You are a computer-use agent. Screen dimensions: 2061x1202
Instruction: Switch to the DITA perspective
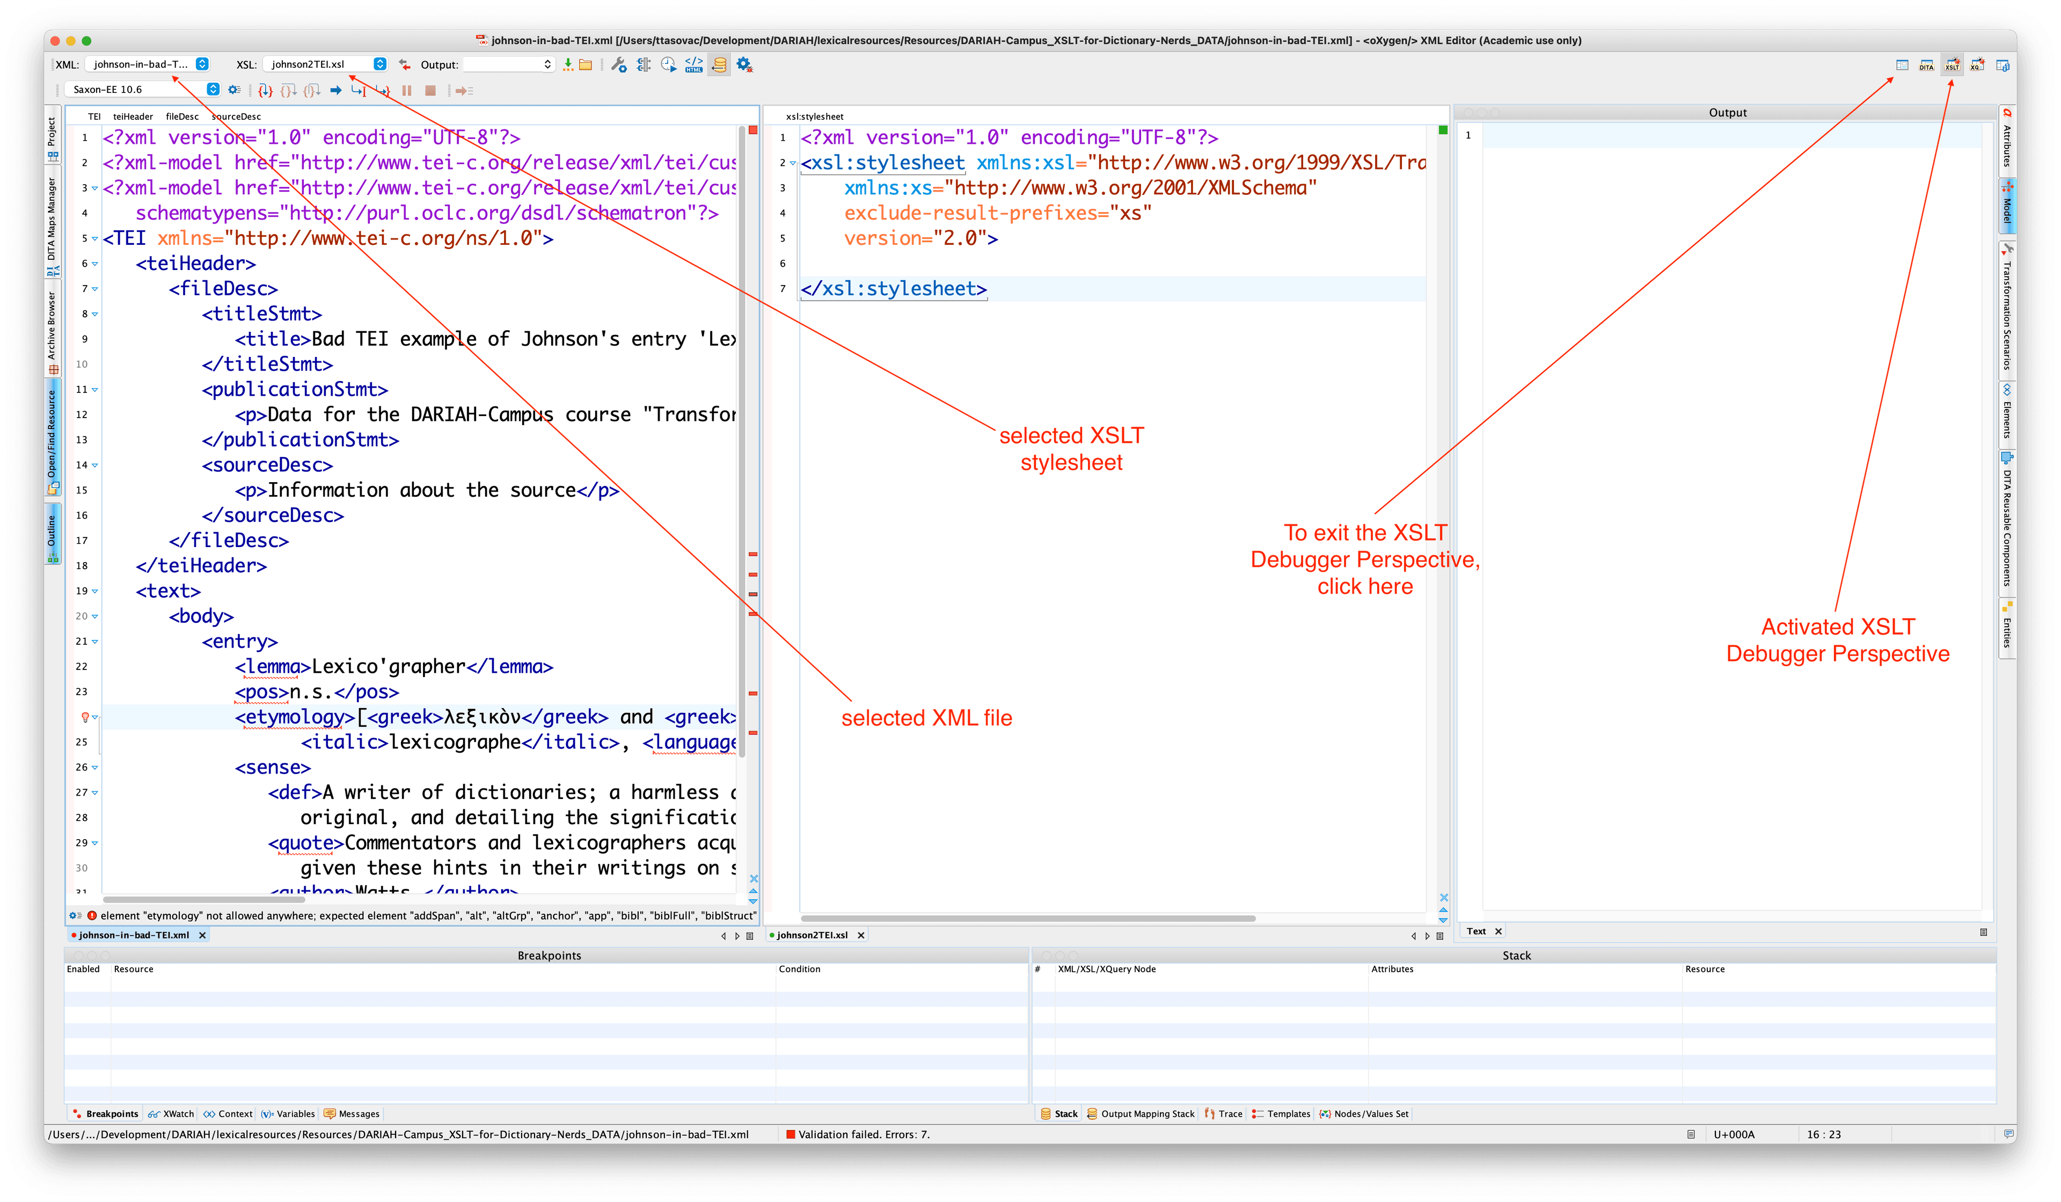1927,64
